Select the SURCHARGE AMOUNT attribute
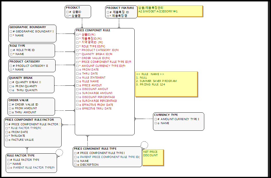This screenshot has height=178, width=271. [x=97, y=93]
